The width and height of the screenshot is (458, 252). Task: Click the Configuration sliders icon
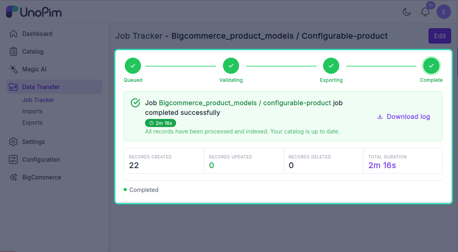[13, 160]
